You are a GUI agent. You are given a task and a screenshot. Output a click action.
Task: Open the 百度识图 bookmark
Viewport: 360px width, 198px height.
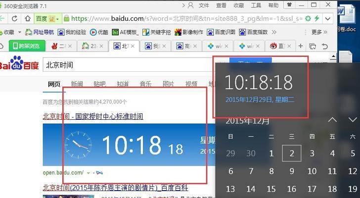pyautogui.click(x=221, y=32)
